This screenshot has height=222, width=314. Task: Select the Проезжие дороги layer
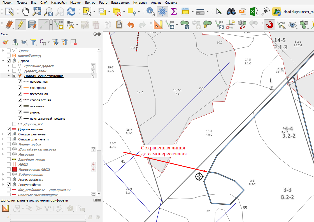click(39, 66)
